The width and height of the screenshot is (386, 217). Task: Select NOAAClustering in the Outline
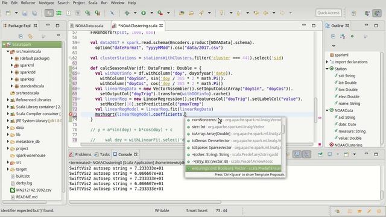(x=349, y=145)
